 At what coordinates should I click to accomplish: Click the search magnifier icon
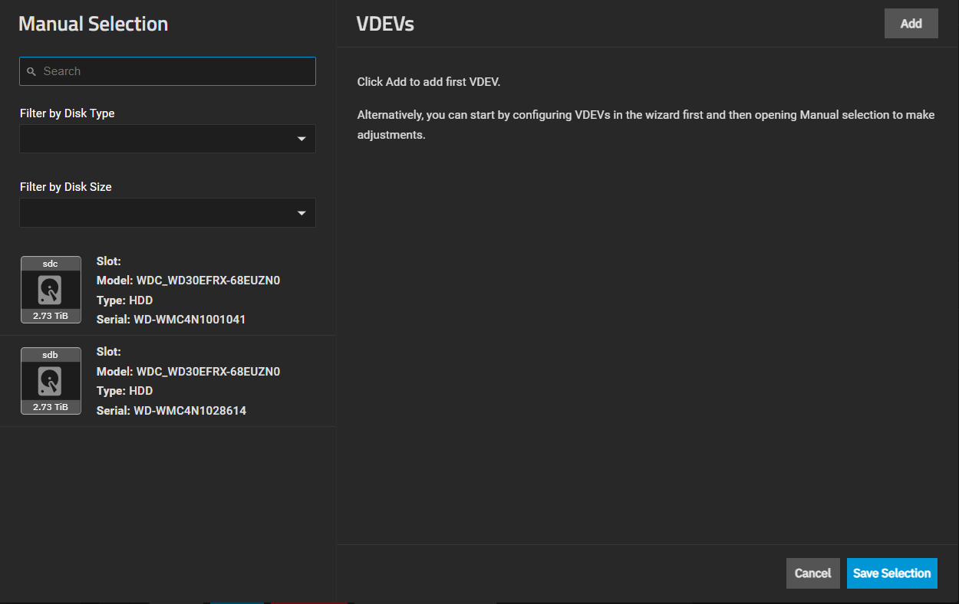pos(31,71)
